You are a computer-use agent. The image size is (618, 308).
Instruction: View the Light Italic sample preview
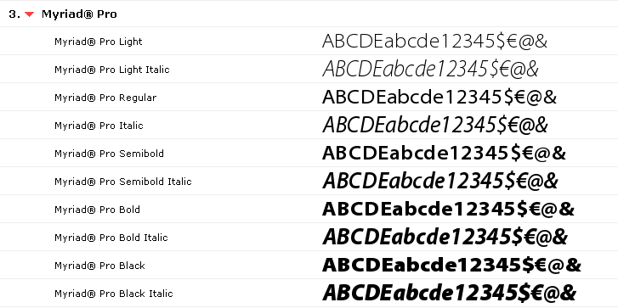(430, 70)
